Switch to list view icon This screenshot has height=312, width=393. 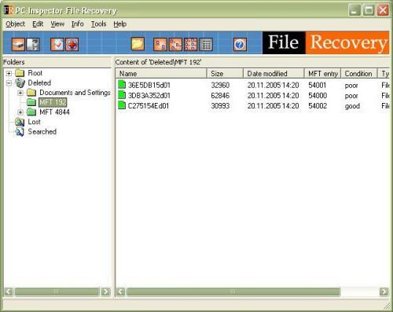tap(191, 44)
